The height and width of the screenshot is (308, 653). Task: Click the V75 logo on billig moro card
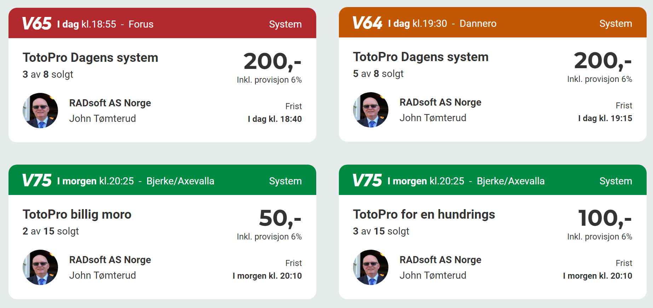[37, 180]
